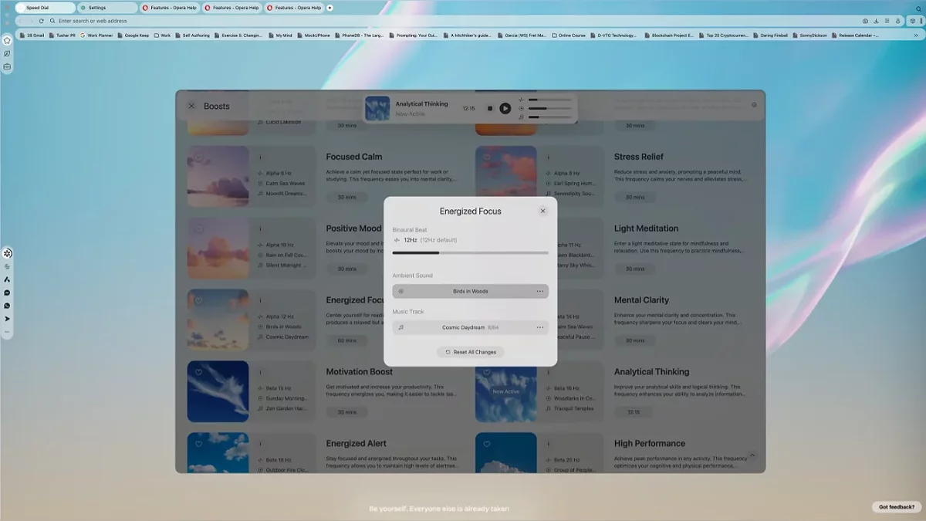Open Cosmic Daydream track options menu
The image size is (926, 521).
tap(539, 328)
